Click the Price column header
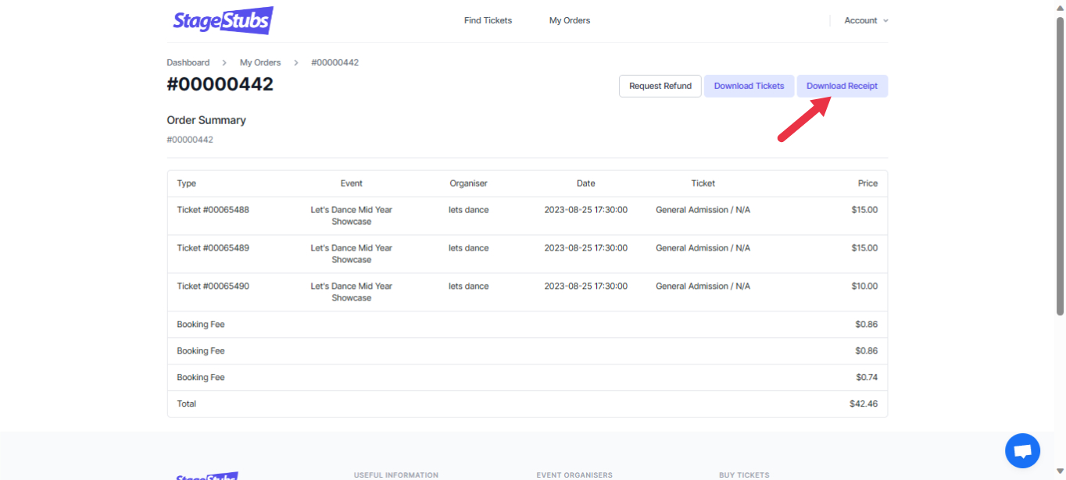This screenshot has width=1066, height=480. tap(867, 183)
